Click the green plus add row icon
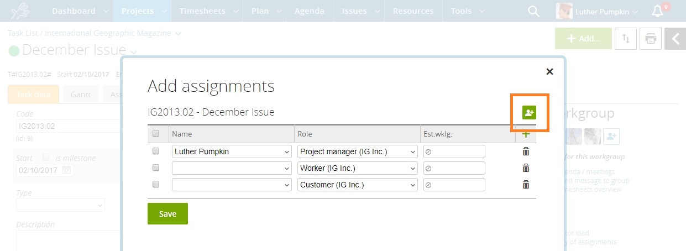 point(526,134)
